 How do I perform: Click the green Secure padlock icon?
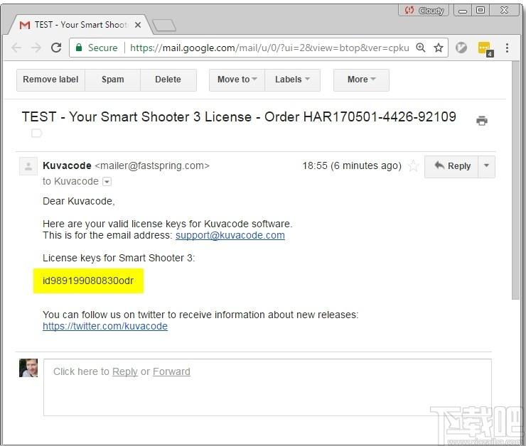[79, 48]
